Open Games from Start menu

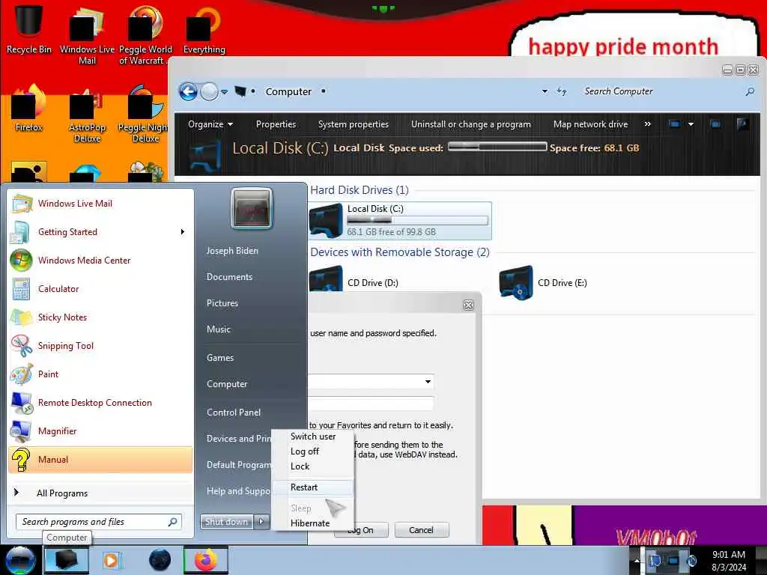pyautogui.click(x=220, y=358)
